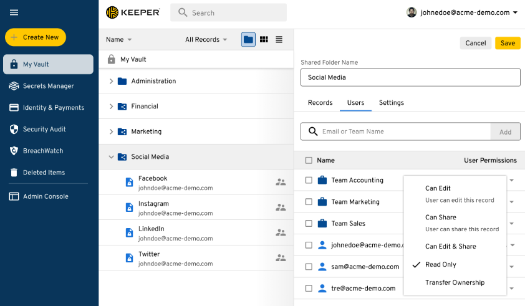525x306 pixels.
Task: Check the tre@acme-demo.com checkbox
Action: [309, 289]
